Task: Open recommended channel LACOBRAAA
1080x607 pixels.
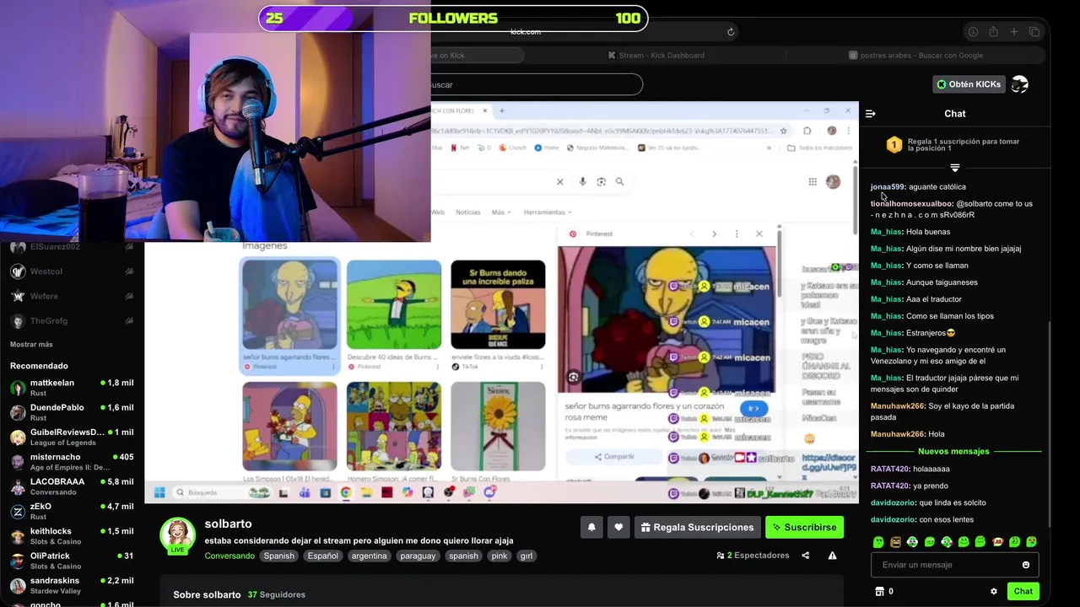Action: pyautogui.click(x=72, y=486)
